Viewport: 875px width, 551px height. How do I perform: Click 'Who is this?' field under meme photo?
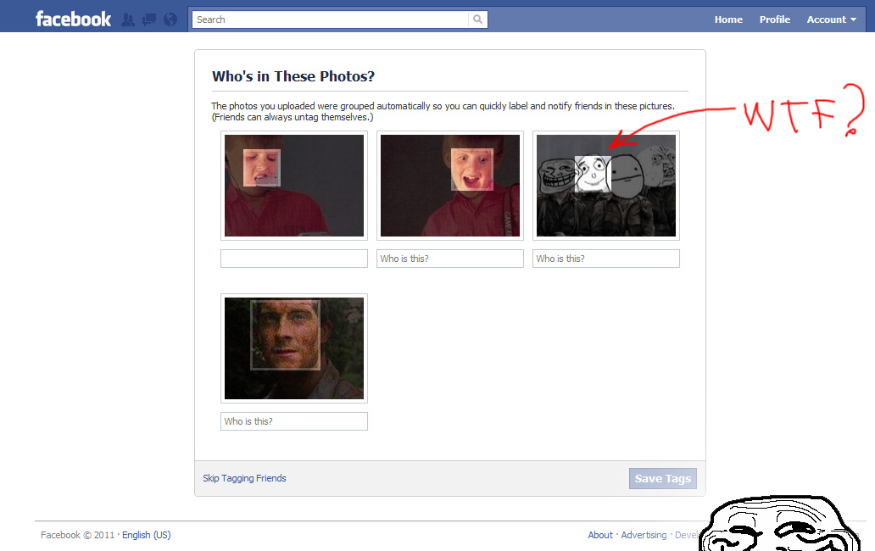[x=606, y=259]
